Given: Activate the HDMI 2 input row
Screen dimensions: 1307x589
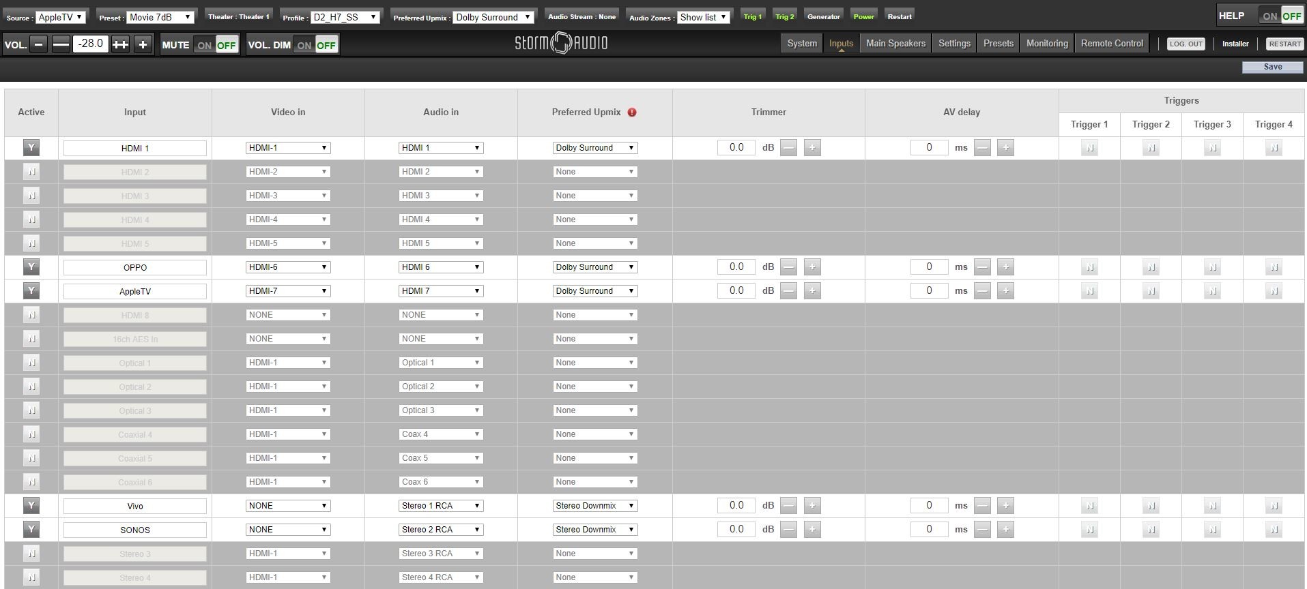Looking at the screenshot, I should 31,172.
